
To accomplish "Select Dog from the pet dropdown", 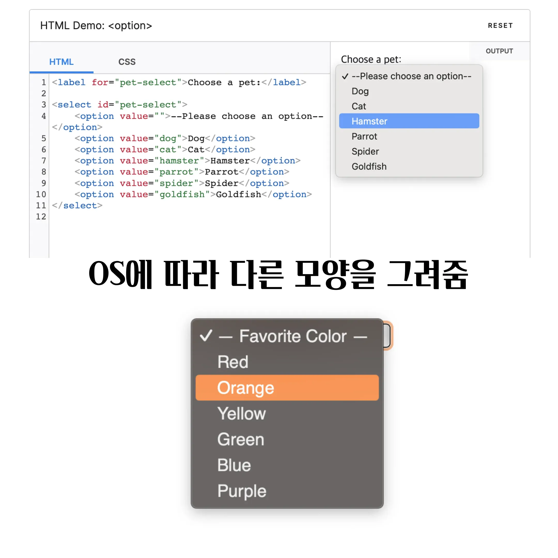I will coord(360,91).
